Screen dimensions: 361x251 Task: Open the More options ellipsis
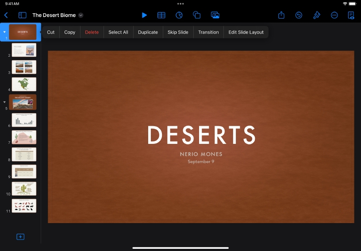click(334, 15)
